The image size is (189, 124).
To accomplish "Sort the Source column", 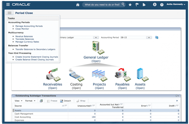I will pos(64,105).
